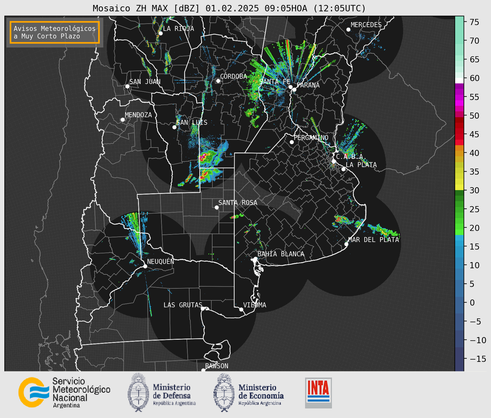Click the 30 dBZ yellow band on color scale
The width and height of the screenshot is (491, 418).
coord(459,187)
